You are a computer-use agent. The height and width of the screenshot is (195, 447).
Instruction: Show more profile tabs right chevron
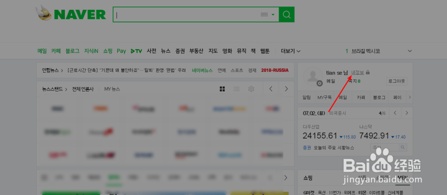point(409,97)
